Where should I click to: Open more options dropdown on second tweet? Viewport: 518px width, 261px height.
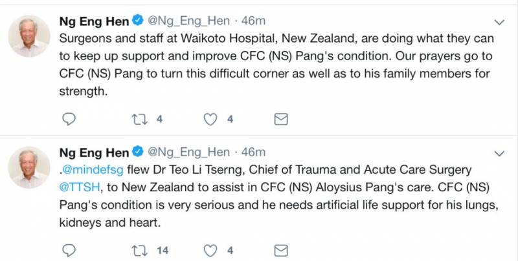click(x=500, y=152)
